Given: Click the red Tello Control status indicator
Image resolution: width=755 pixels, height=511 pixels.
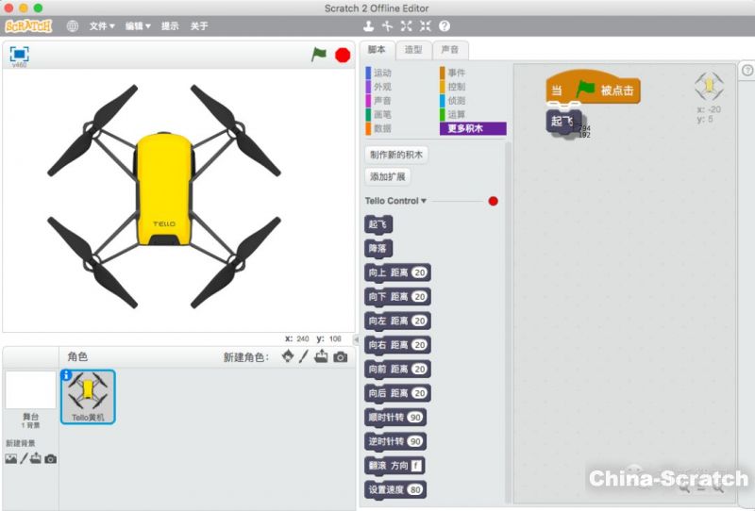Looking at the screenshot, I should 493,201.
